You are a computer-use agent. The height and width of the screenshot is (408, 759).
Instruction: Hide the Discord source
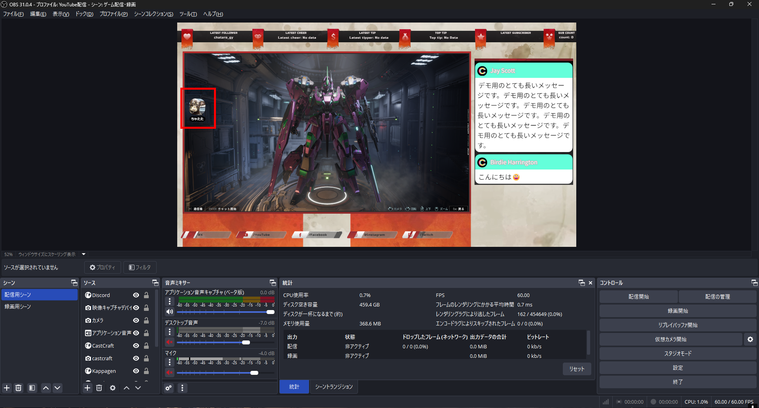tap(136, 295)
